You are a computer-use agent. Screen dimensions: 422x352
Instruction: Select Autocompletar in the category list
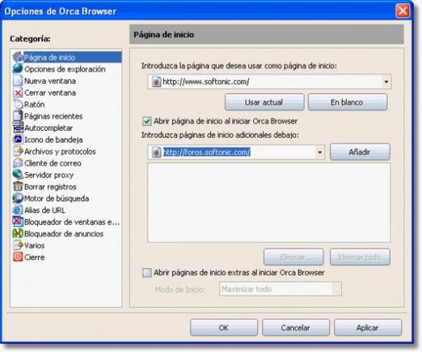tap(48, 128)
